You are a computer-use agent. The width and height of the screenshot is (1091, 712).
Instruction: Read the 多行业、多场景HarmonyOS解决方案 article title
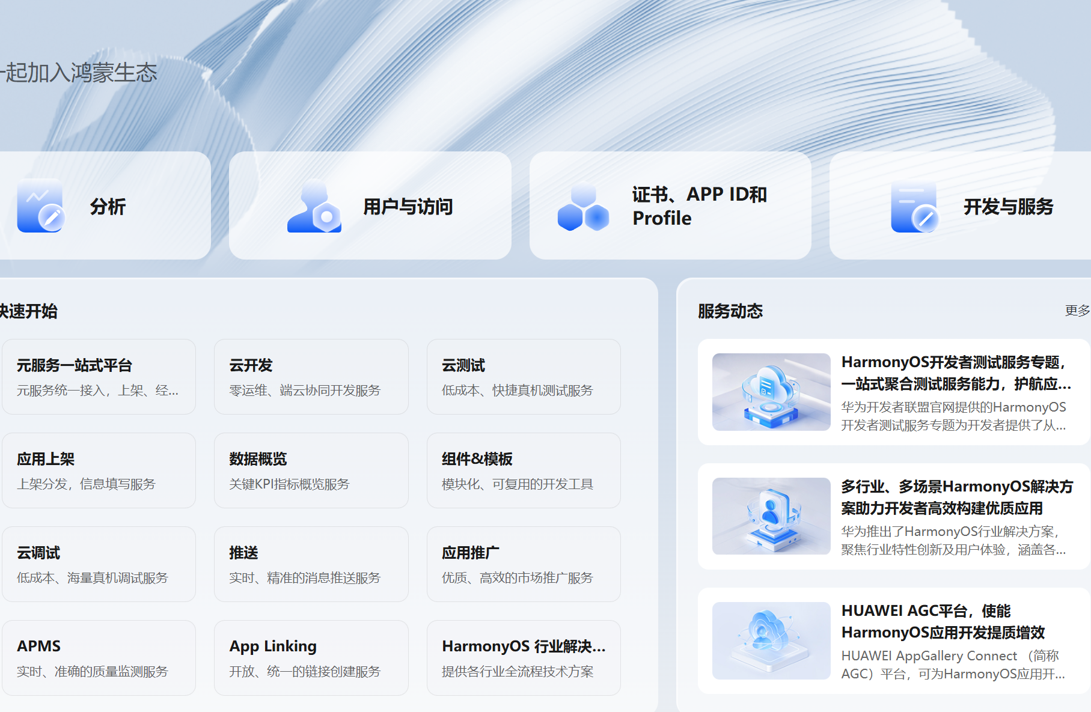pos(957,497)
